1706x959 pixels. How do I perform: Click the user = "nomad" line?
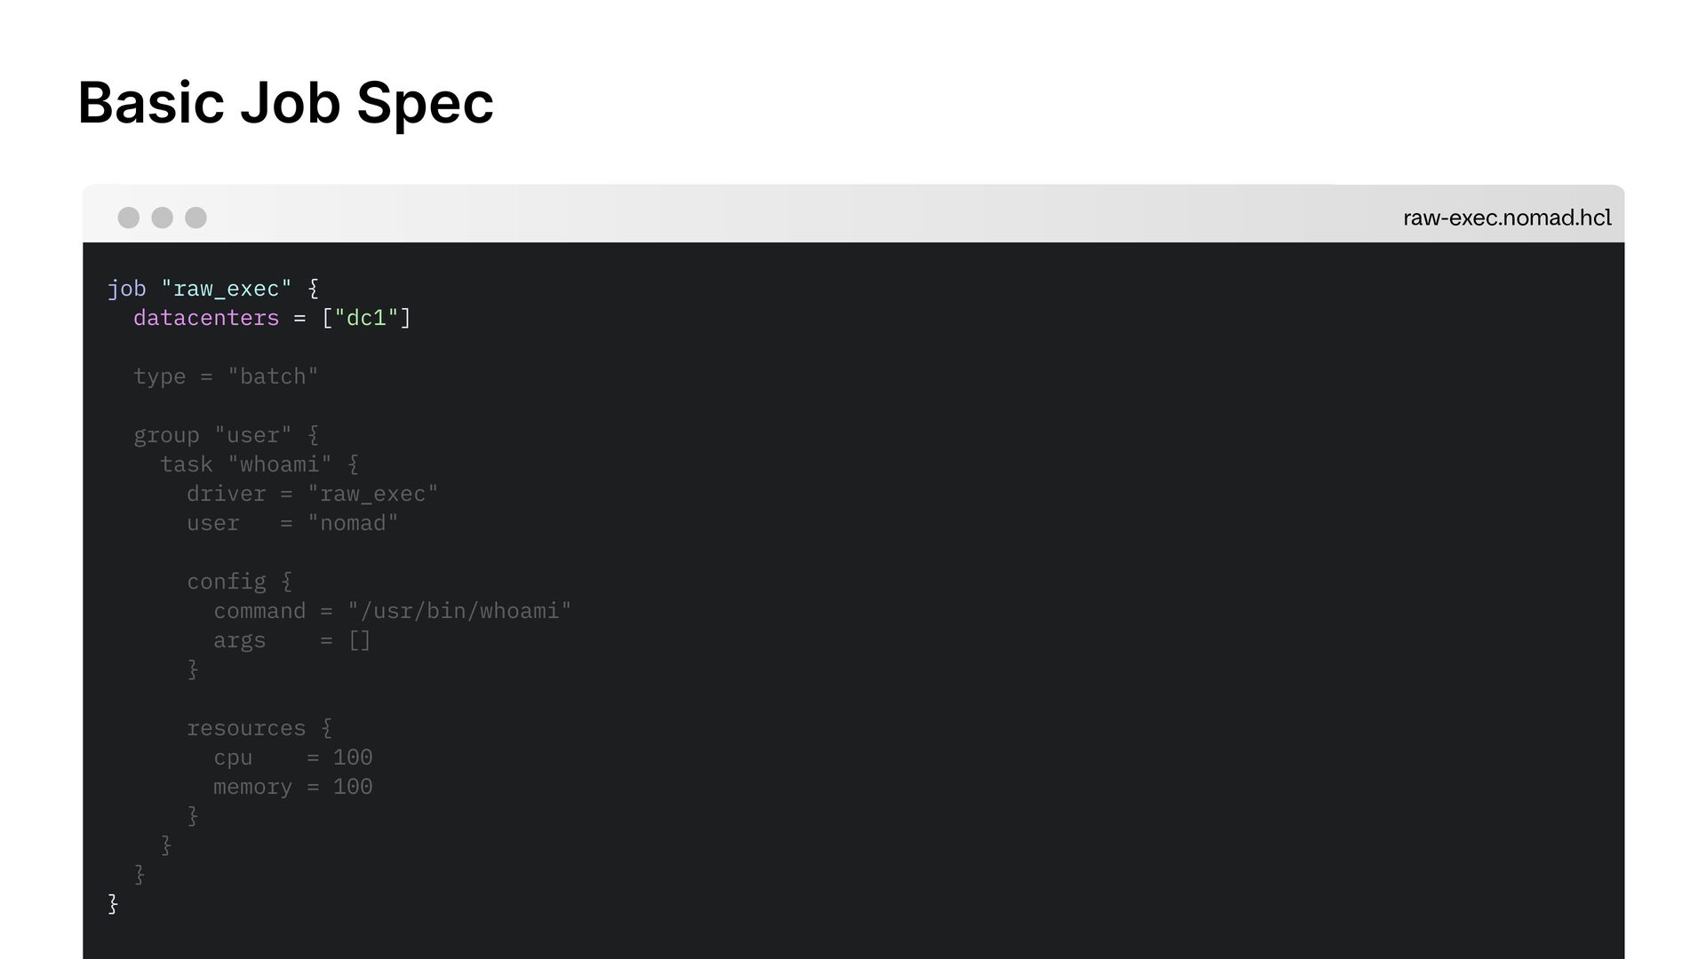[292, 523]
